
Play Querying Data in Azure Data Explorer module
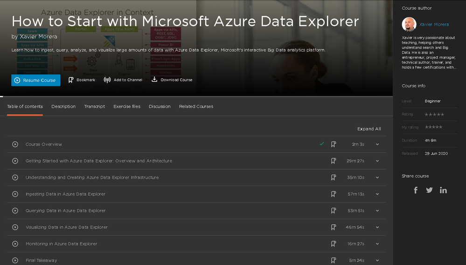pyautogui.click(x=15, y=211)
